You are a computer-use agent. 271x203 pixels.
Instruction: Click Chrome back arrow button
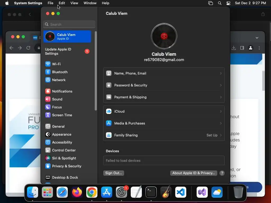tap(11, 48)
